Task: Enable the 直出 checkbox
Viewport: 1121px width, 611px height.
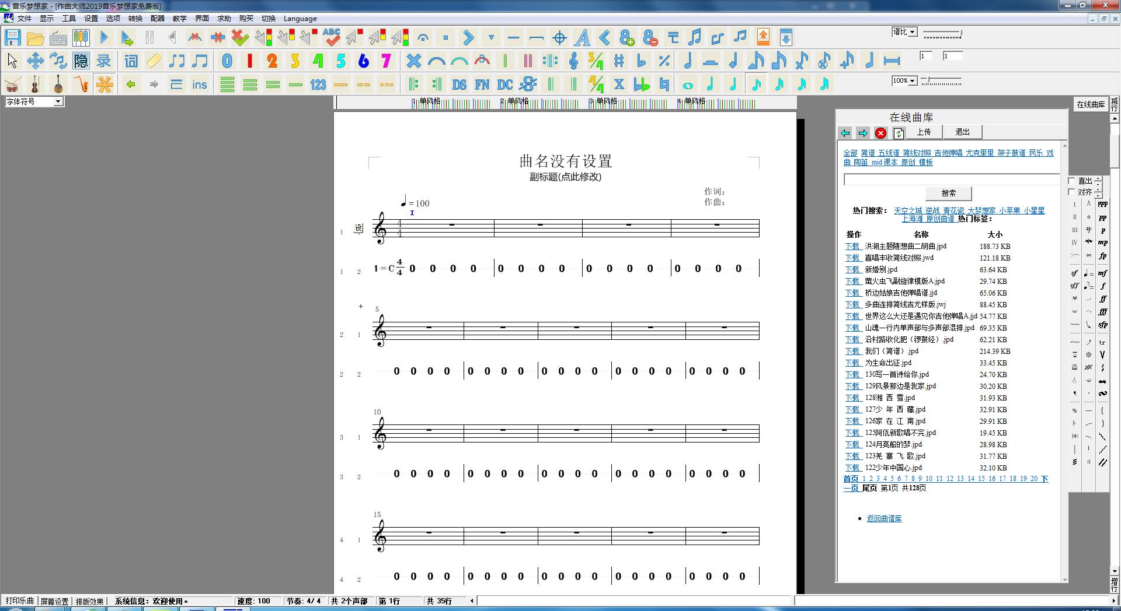Action: click(x=1071, y=181)
